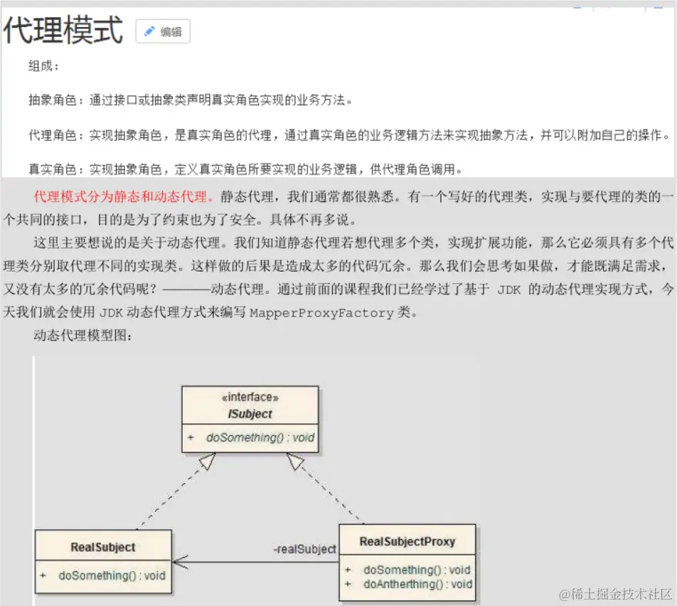Click the red text 代理模式分为静态和动态代理。
Screen dimensions: 677x606
pyautogui.click(x=124, y=197)
